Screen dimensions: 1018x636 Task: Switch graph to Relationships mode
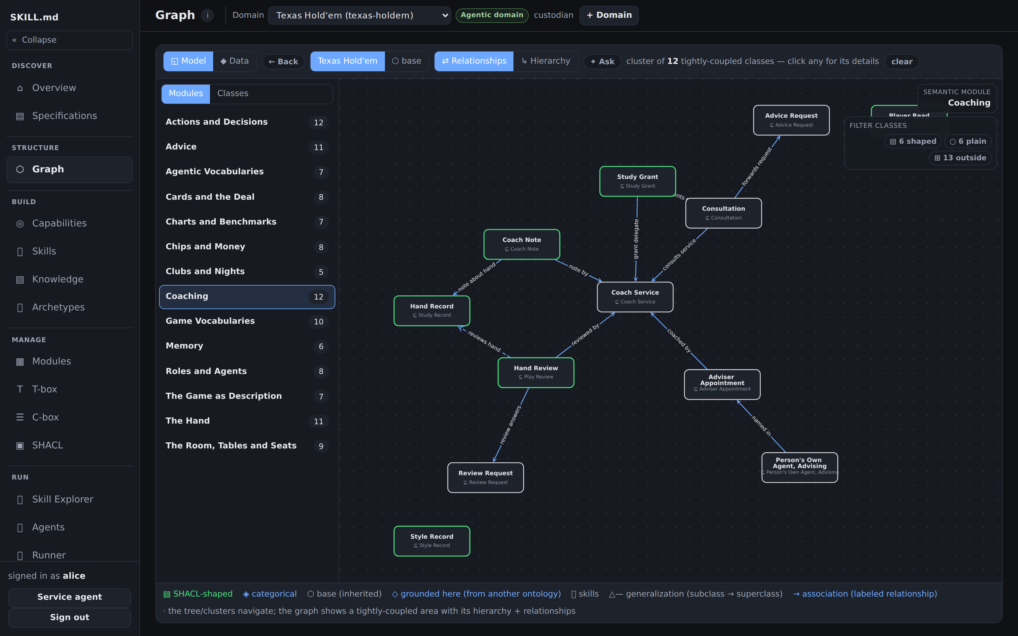pos(474,61)
